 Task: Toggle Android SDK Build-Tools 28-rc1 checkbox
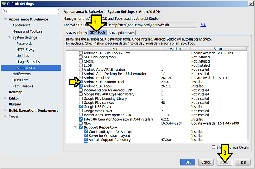pyautogui.click(x=81, y=53)
